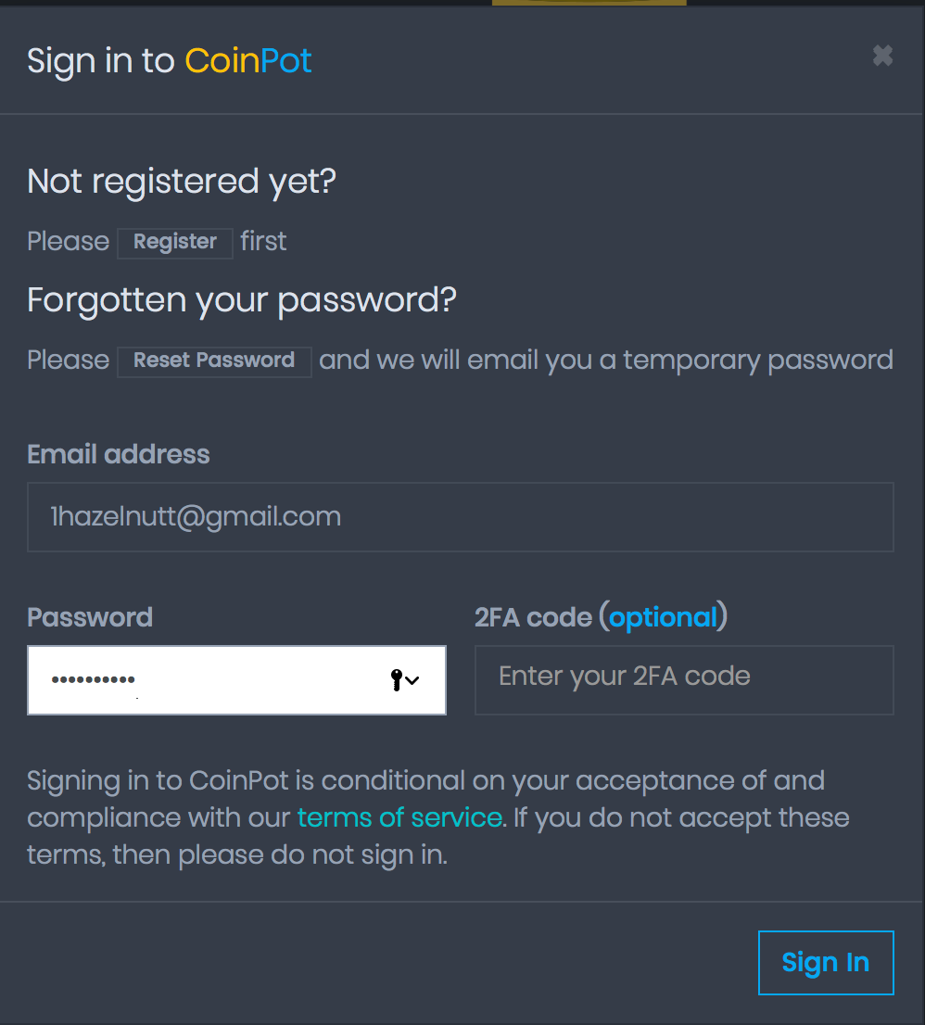Viewport: 925px width, 1025px height.
Task: Click into the Password field
Action: click(x=236, y=680)
